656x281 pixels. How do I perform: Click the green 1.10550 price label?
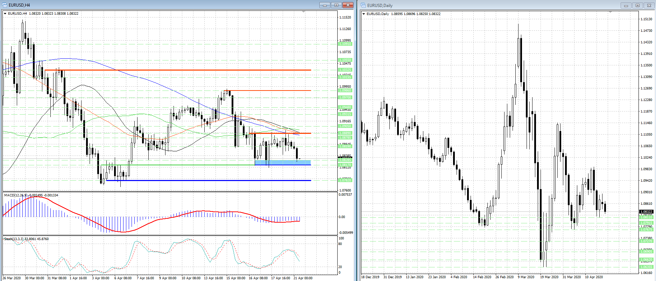[x=345, y=60]
